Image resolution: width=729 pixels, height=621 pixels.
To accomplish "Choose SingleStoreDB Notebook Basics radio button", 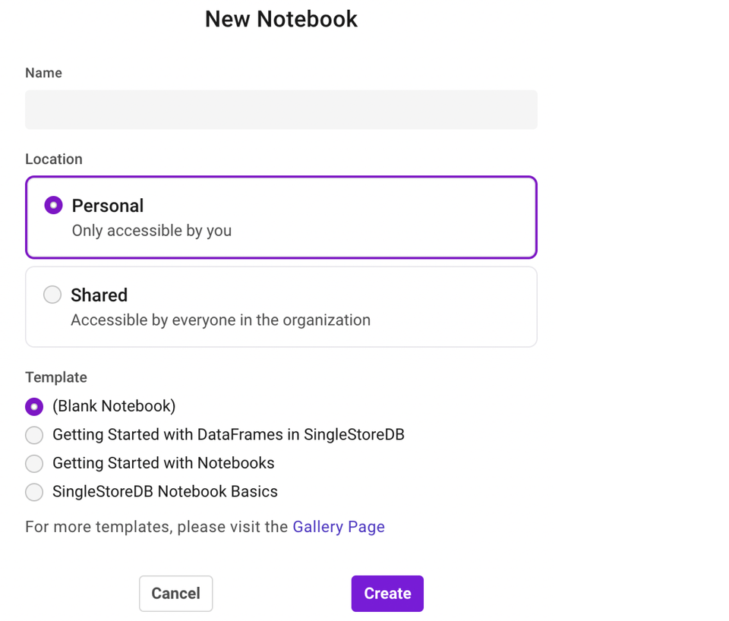I will coord(34,492).
